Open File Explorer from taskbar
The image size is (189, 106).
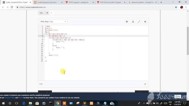click(30, 103)
